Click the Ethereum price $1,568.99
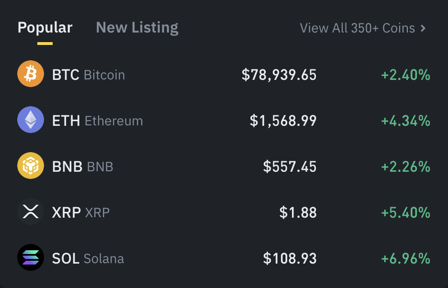Image resolution: width=448 pixels, height=288 pixels. [283, 121]
